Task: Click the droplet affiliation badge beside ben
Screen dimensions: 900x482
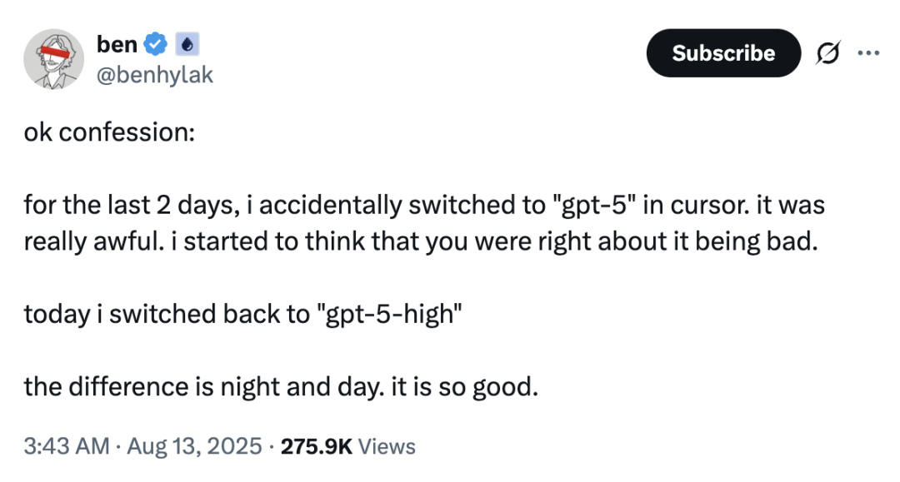Action: [x=185, y=42]
